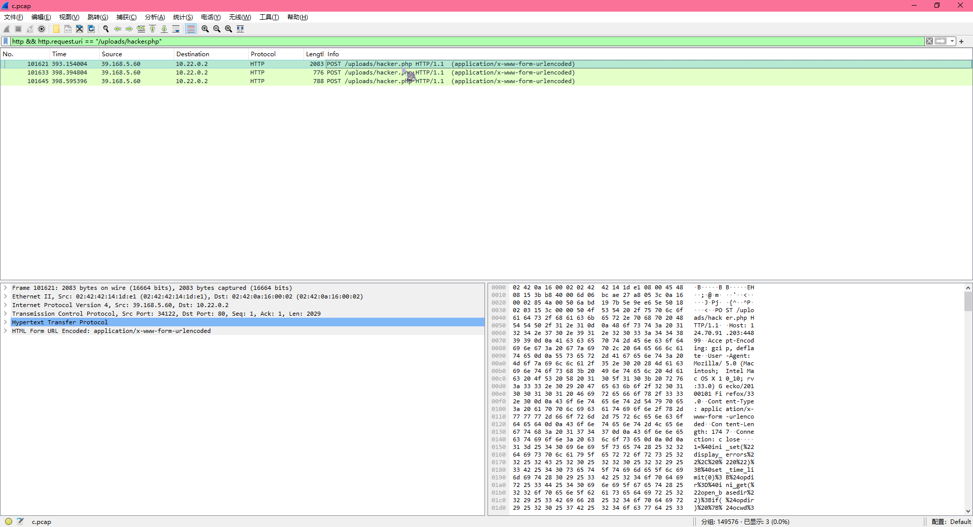Screen dimensions: 973x527
Task: Expand Hypertext Transfer Protocol tree node
Action: coord(6,322)
